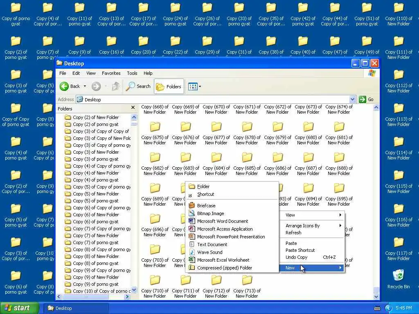Select folder Copy (694) of New Folder
The height and width of the screenshot is (314, 419).
coord(308,195)
